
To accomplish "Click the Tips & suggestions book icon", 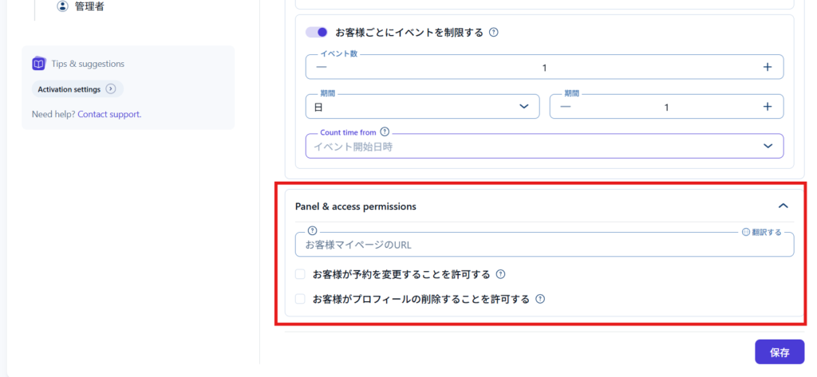I will pos(39,64).
